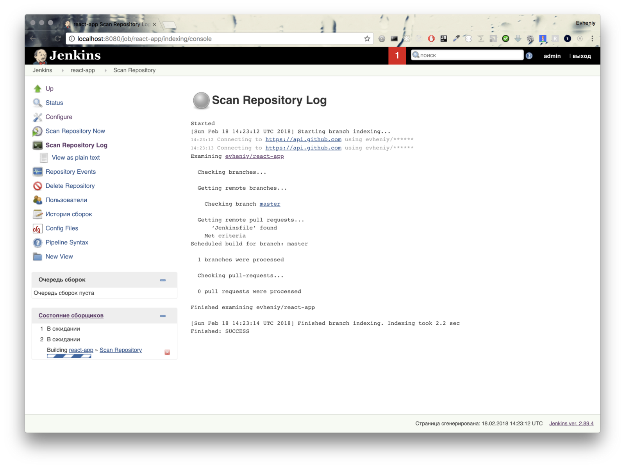Screen dimensions: 625x468
Task: Go to react-app breadcrumb
Action: click(82, 70)
